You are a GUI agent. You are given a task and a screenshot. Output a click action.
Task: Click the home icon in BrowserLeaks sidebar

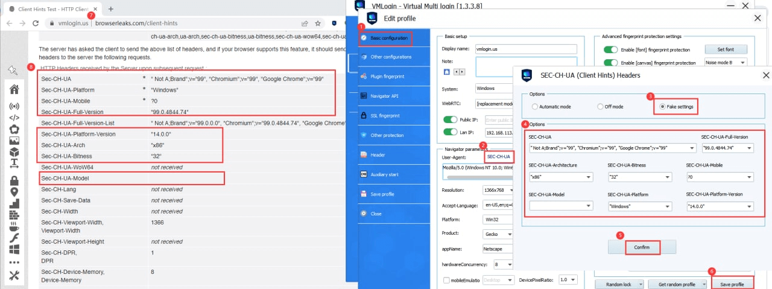pyautogui.click(x=14, y=89)
